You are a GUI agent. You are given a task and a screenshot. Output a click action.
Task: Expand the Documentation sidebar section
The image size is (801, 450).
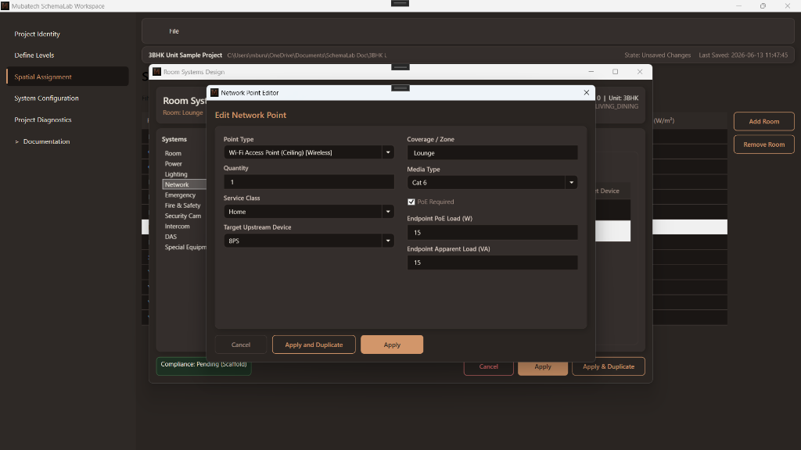(x=17, y=141)
